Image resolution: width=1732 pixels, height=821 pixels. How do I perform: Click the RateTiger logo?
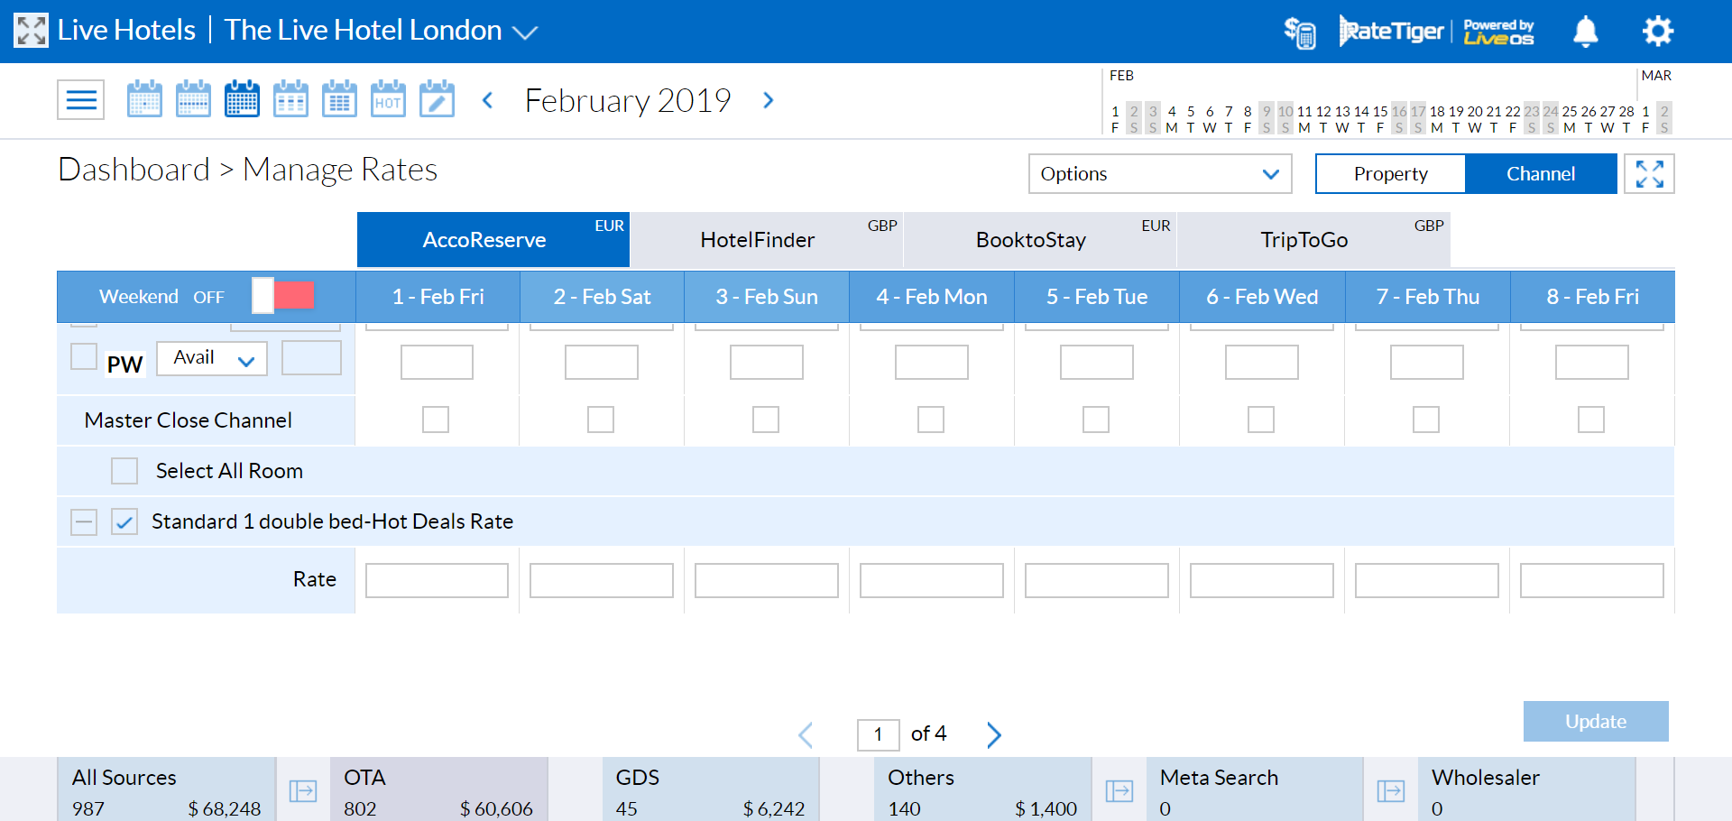(x=1391, y=31)
